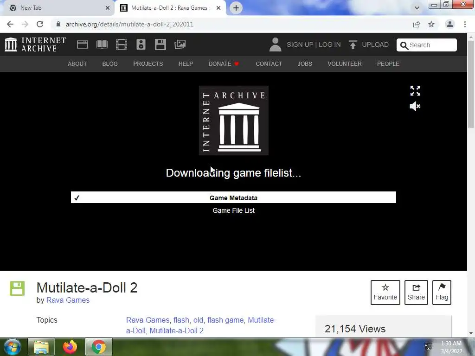The height and width of the screenshot is (356, 475).
Task: Click the share page icon in the address bar
Action: pyautogui.click(x=417, y=24)
